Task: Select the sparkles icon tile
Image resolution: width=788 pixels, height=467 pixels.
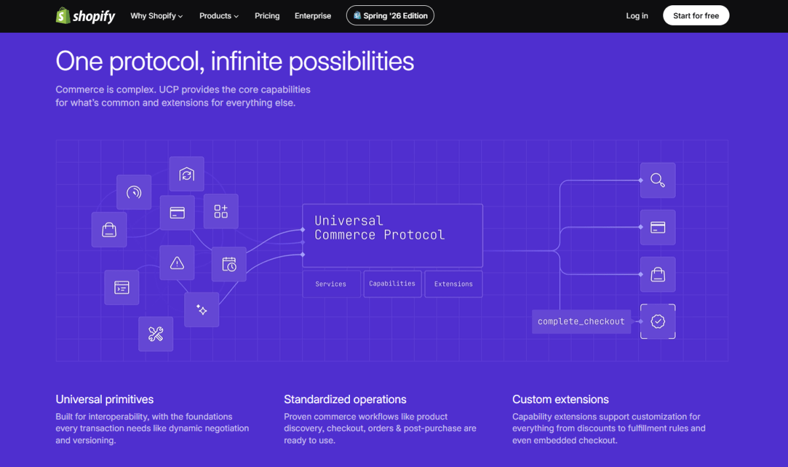Action: coord(202,309)
